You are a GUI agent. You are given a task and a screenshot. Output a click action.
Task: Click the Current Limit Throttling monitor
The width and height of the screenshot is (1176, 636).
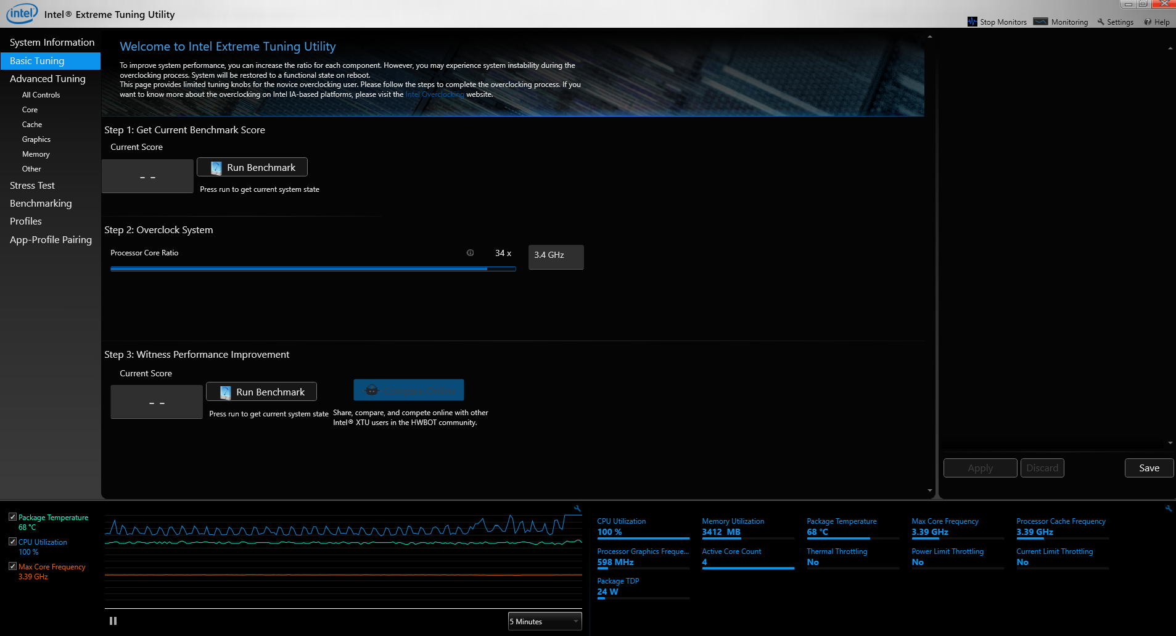1063,558
